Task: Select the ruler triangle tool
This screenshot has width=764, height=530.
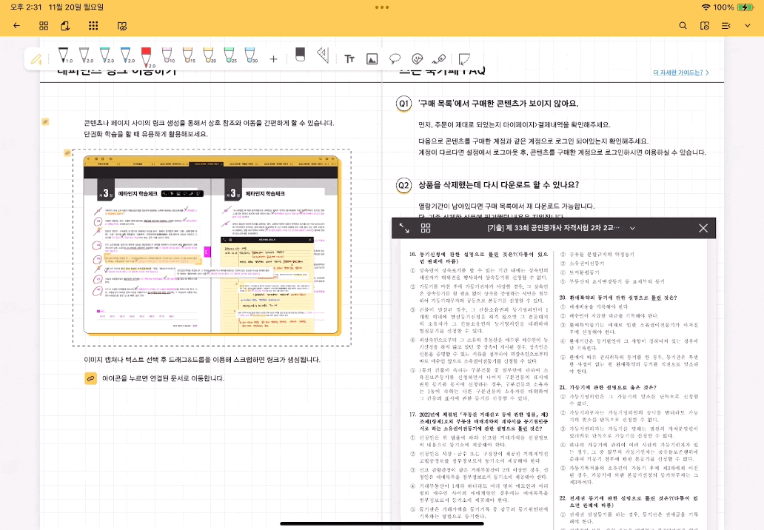Action: tap(323, 55)
